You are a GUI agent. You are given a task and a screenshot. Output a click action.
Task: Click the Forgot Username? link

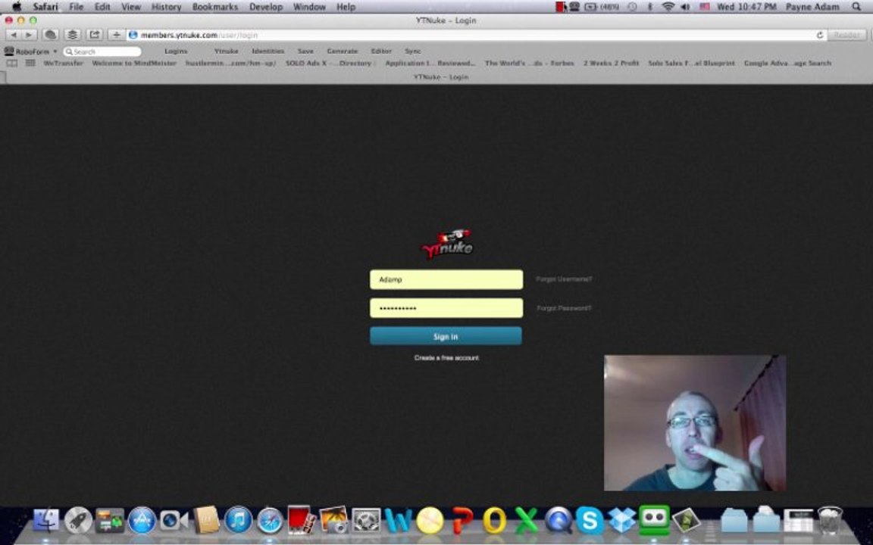(564, 279)
